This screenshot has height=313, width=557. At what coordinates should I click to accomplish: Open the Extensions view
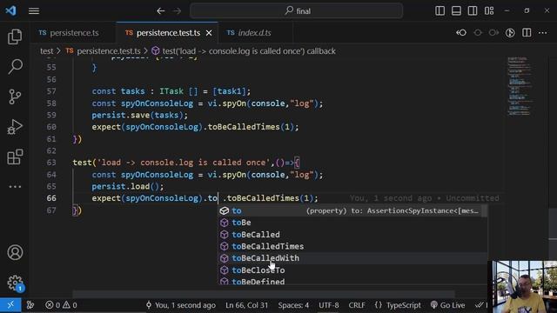tap(15, 156)
